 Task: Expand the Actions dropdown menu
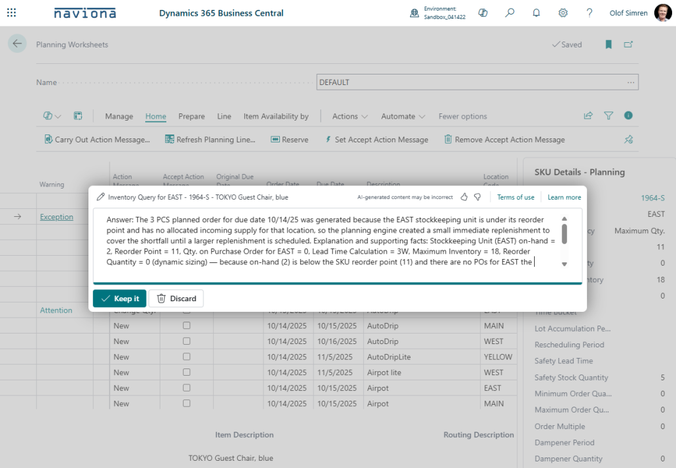[350, 116]
